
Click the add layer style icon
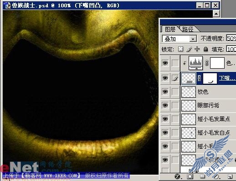pos(177,176)
